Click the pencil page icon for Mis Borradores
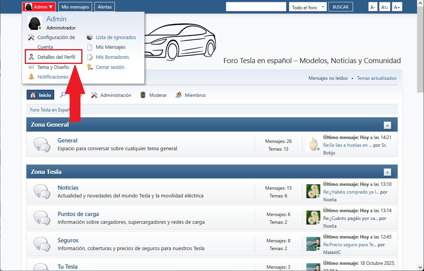Screen dimensions: 424x271 [90, 57]
